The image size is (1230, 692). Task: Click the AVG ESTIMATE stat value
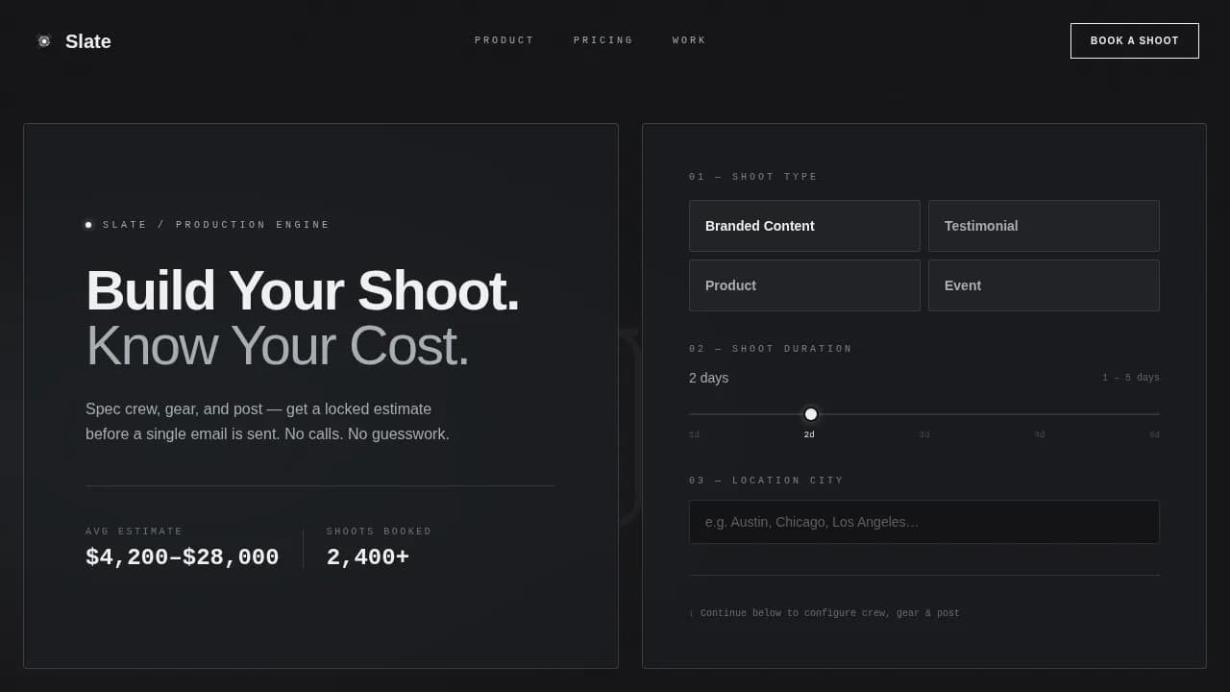tap(183, 556)
